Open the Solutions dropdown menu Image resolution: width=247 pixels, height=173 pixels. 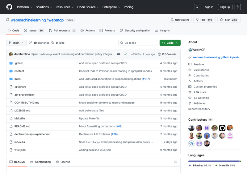(x=44, y=7)
